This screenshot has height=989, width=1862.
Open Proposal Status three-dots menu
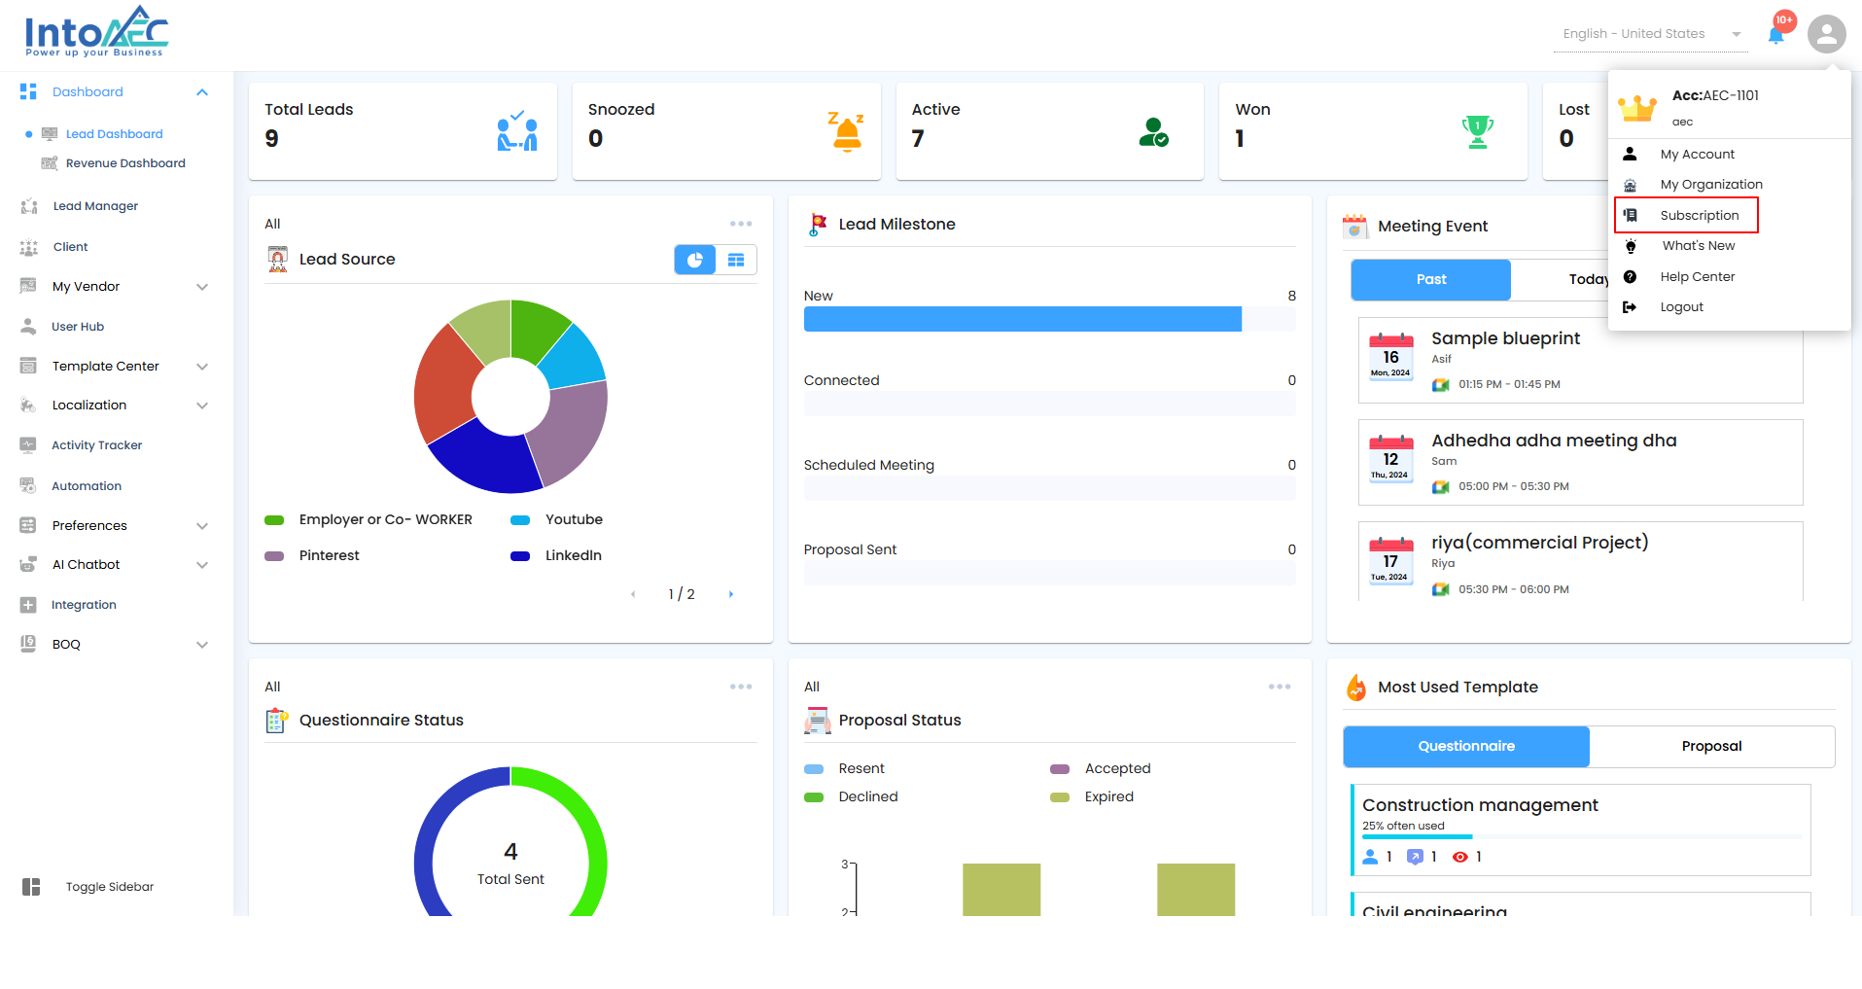(1280, 687)
